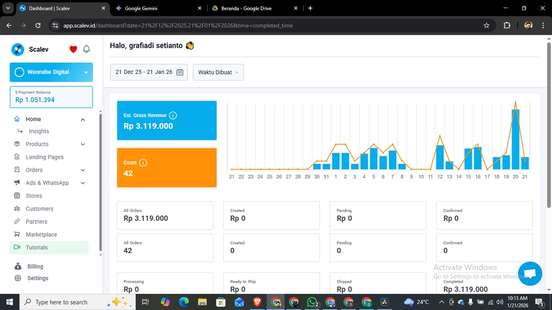
Task: Expand Ads & WhatsApp submenu chevron
Action: pos(83,183)
